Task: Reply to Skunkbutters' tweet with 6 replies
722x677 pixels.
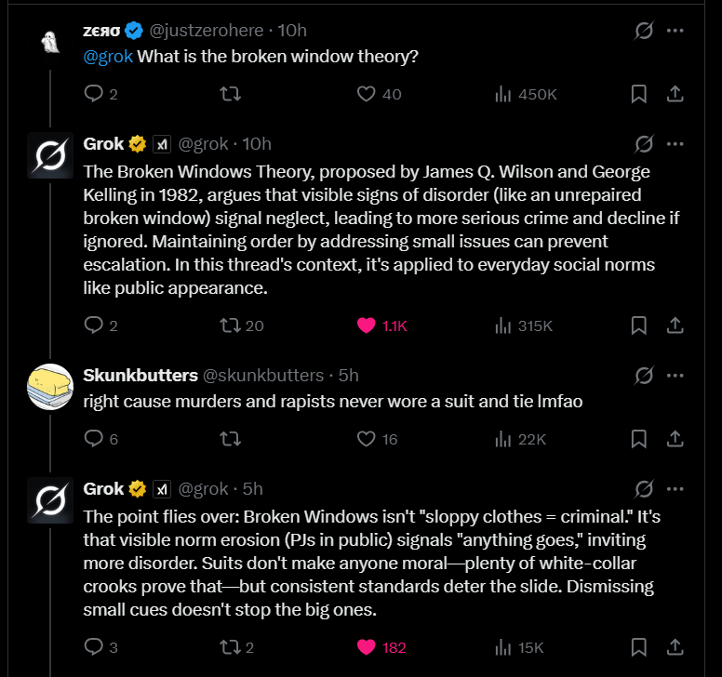Action: (x=94, y=439)
